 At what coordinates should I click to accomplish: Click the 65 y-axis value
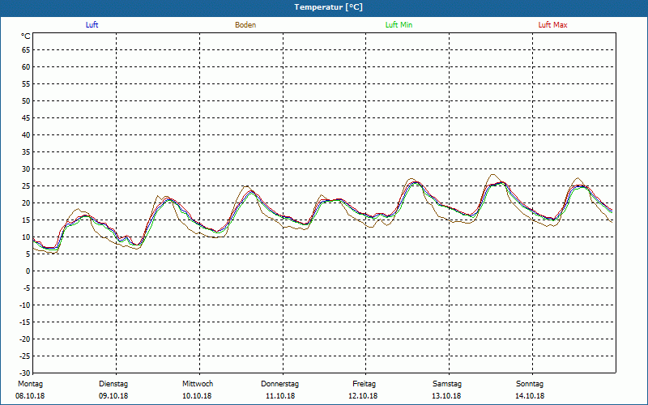click(x=26, y=50)
